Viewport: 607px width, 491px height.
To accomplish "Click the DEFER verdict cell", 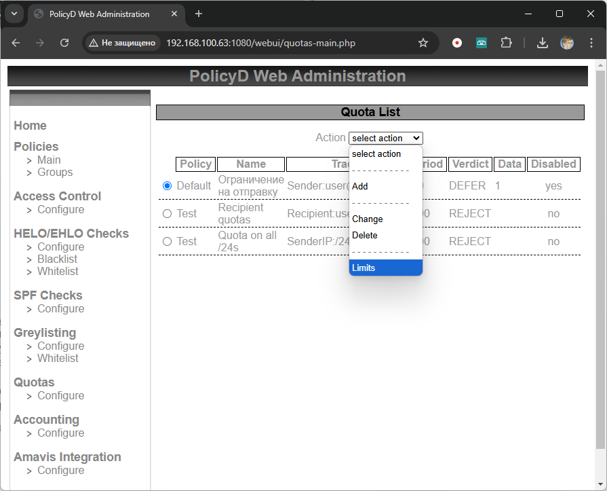I will coord(467,185).
